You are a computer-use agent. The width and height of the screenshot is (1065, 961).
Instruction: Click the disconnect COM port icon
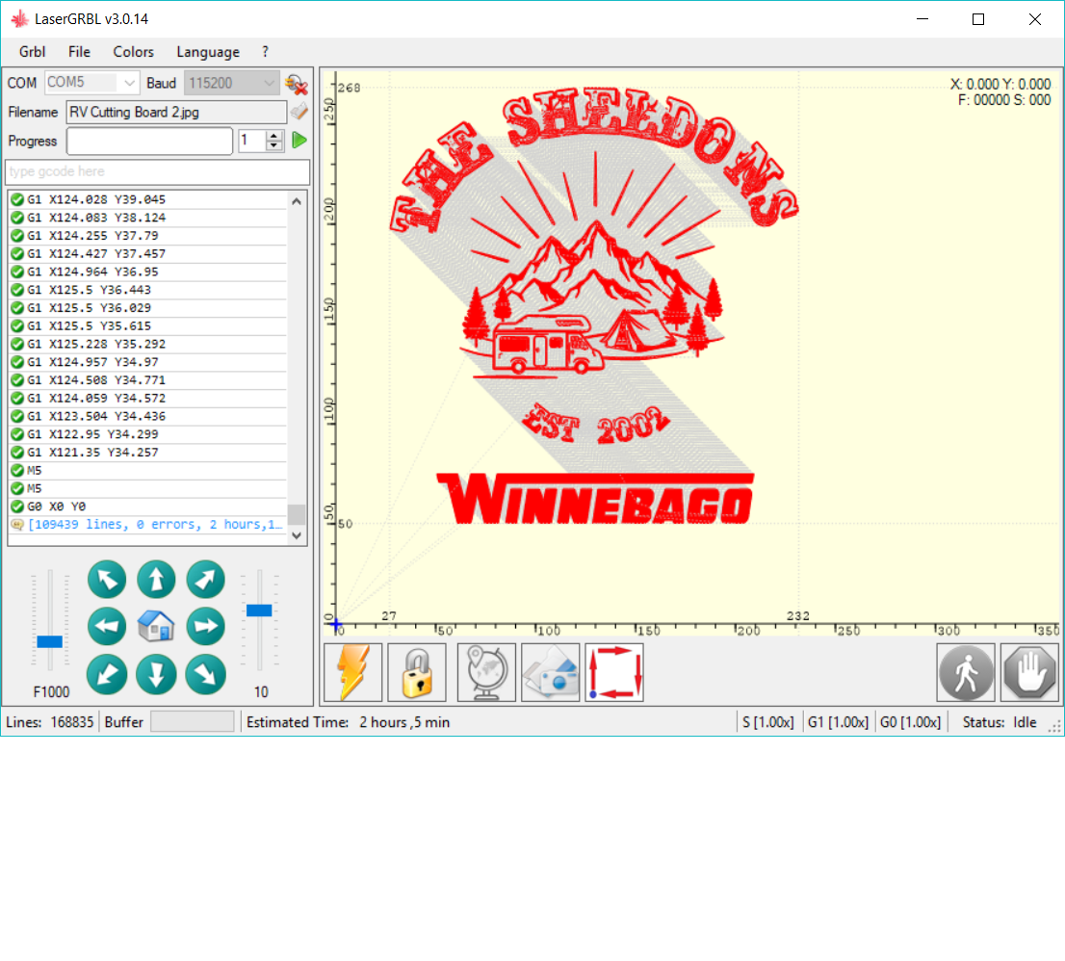pyautogui.click(x=297, y=84)
